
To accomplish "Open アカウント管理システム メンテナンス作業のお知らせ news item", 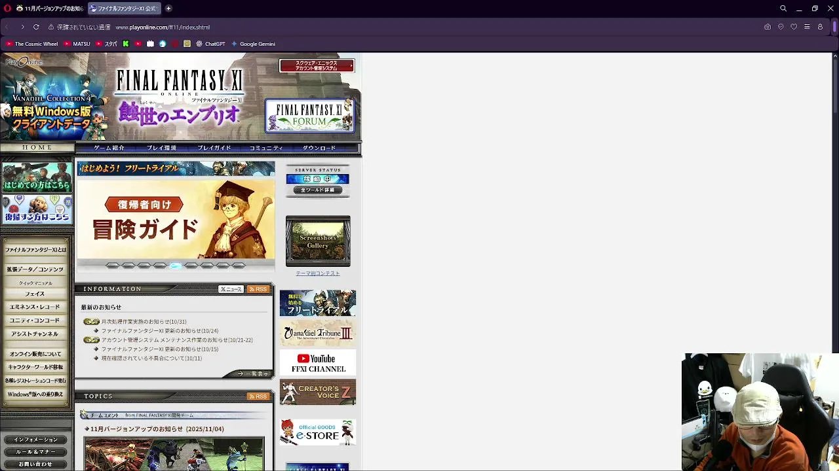I will tap(176, 340).
